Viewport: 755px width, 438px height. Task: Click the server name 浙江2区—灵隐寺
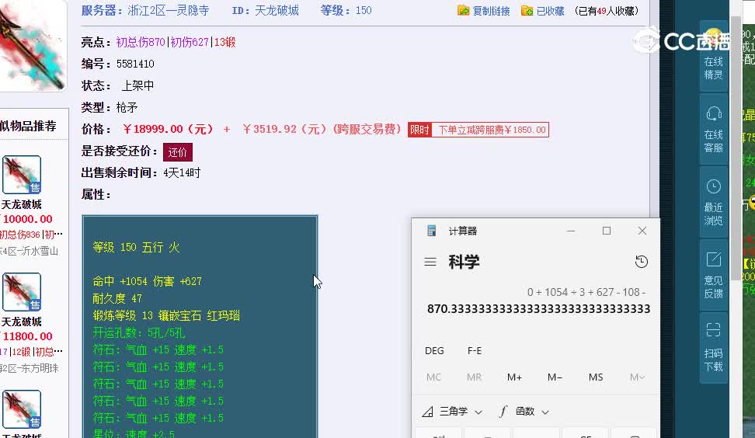click(169, 11)
